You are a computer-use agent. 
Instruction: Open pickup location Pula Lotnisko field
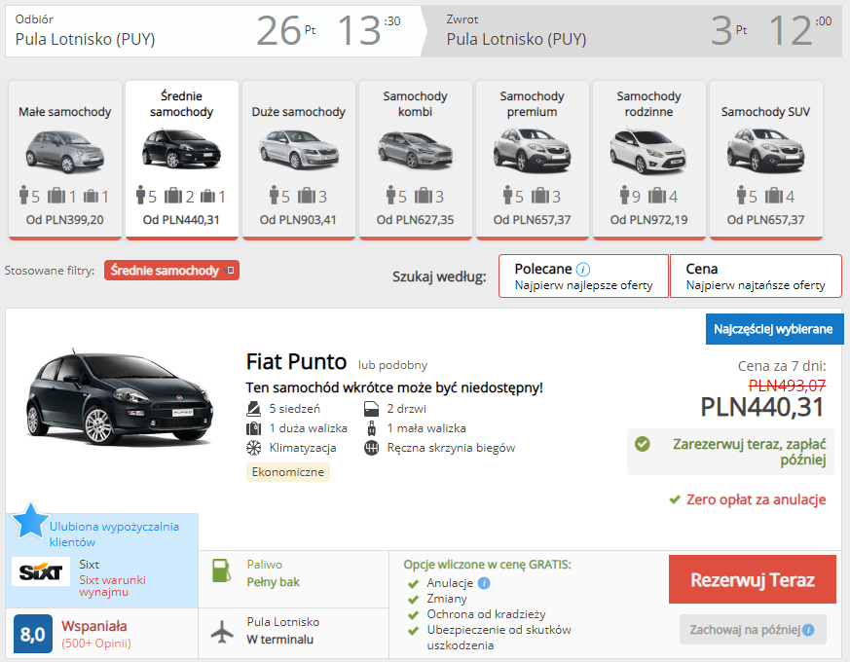(x=86, y=40)
